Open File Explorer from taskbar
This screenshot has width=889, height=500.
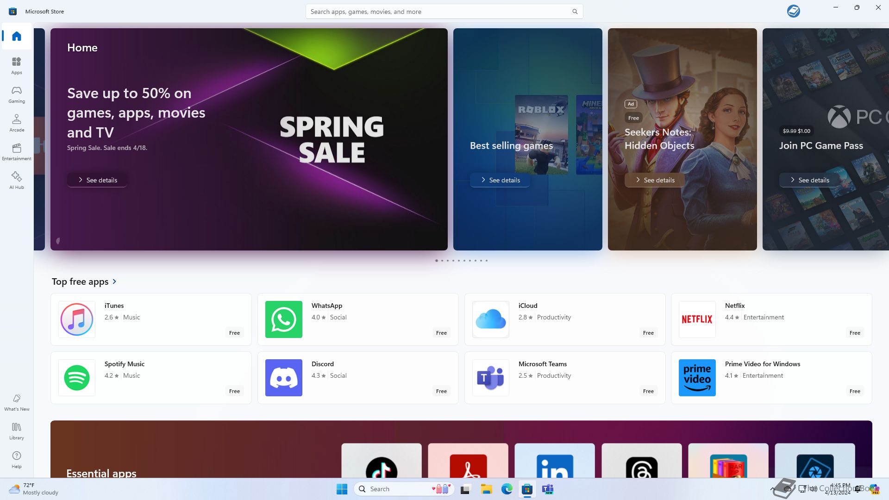pos(486,489)
